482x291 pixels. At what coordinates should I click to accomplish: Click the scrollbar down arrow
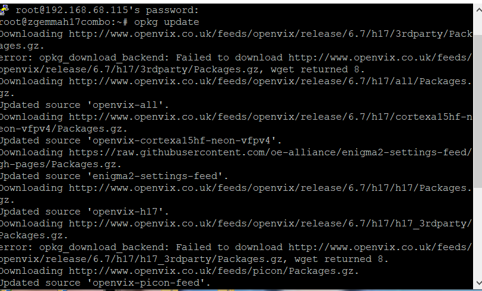[x=478, y=282]
